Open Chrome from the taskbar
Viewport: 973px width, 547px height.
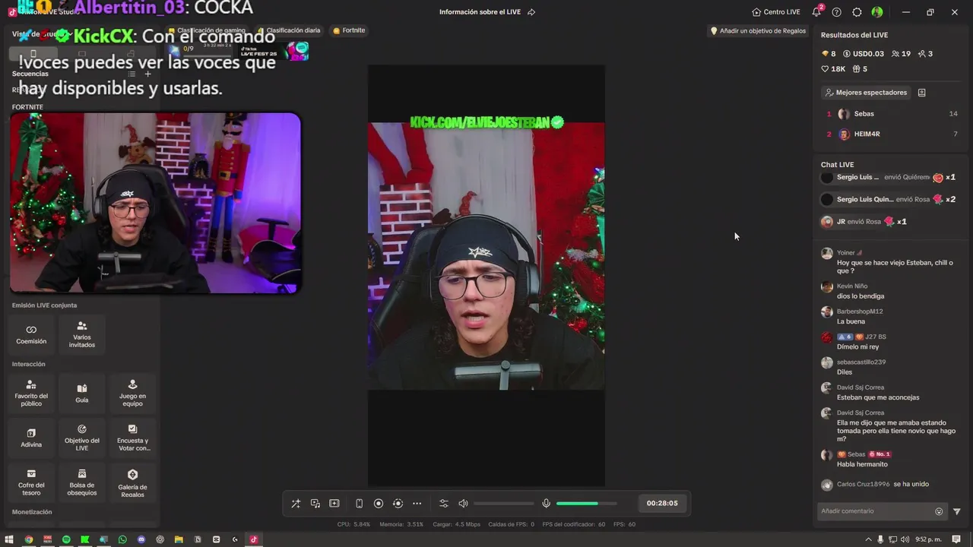[29, 539]
